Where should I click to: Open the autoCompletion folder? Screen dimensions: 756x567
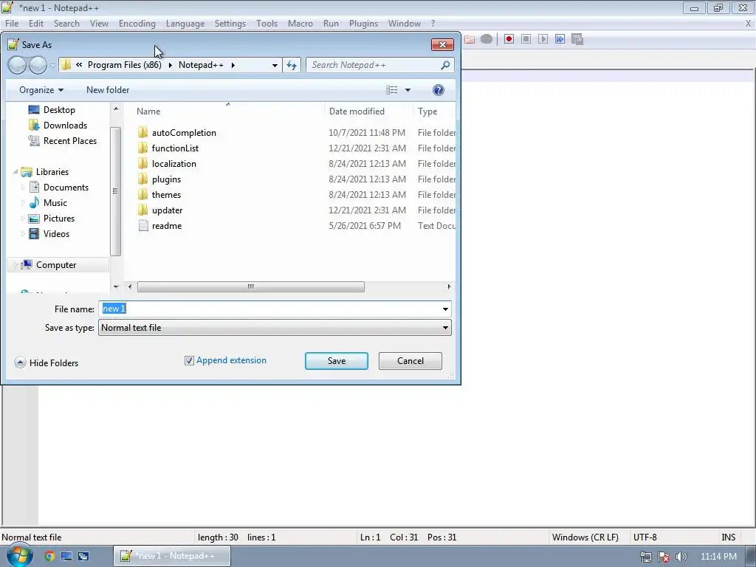click(184, 133)
